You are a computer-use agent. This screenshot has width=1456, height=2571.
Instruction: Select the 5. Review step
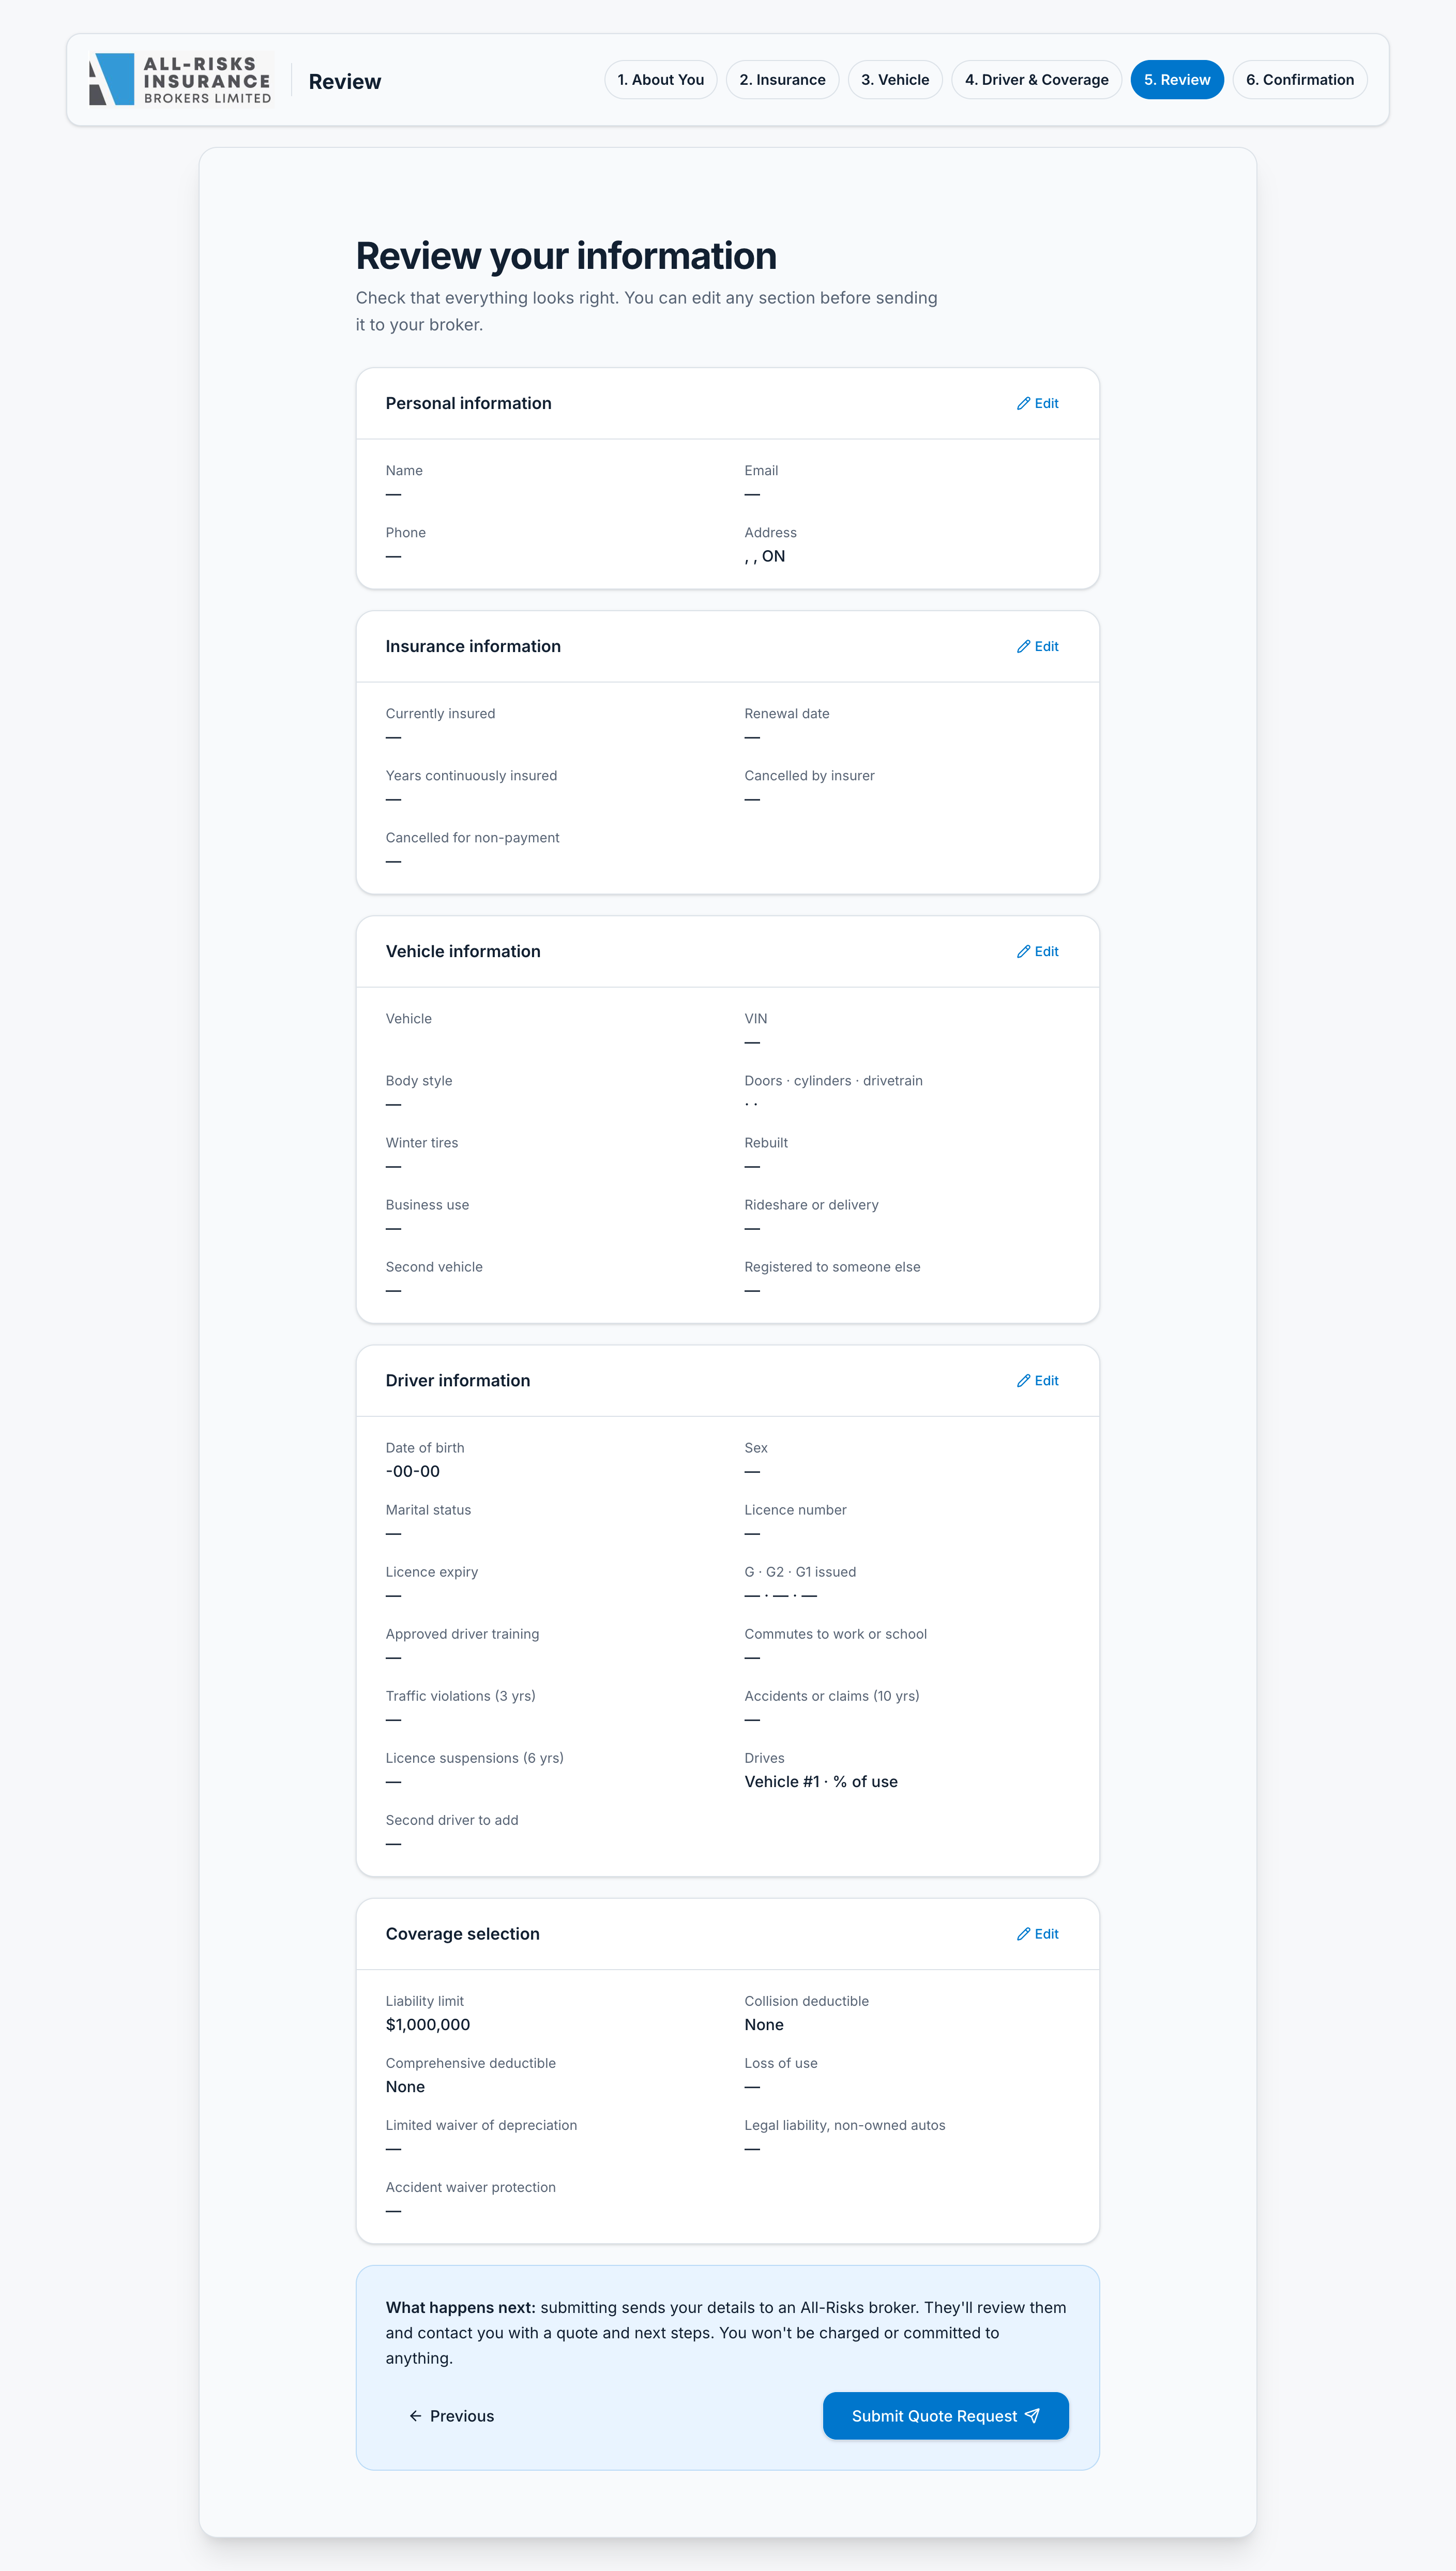point(1177,80)
